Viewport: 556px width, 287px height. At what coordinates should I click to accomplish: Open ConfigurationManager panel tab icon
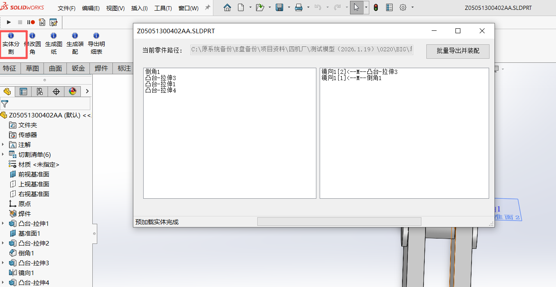(x=40, y=91)
